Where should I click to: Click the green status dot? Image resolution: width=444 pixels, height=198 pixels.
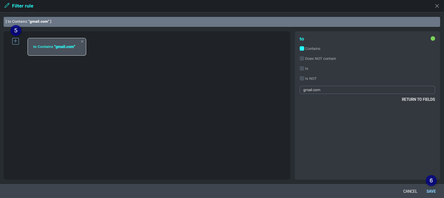pos(432,39)
